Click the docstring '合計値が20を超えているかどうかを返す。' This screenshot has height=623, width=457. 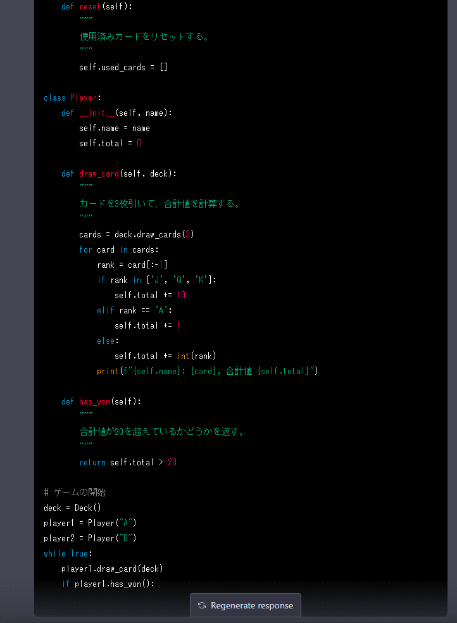[162, 432]
